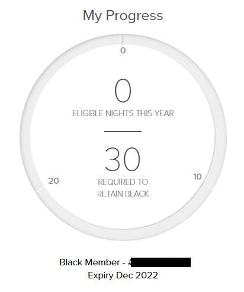Click the 0 marker on progress ring

click(123, 50)
